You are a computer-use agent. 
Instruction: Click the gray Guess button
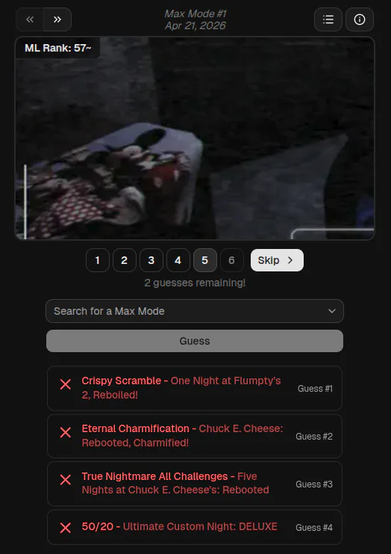coord(195,341)
